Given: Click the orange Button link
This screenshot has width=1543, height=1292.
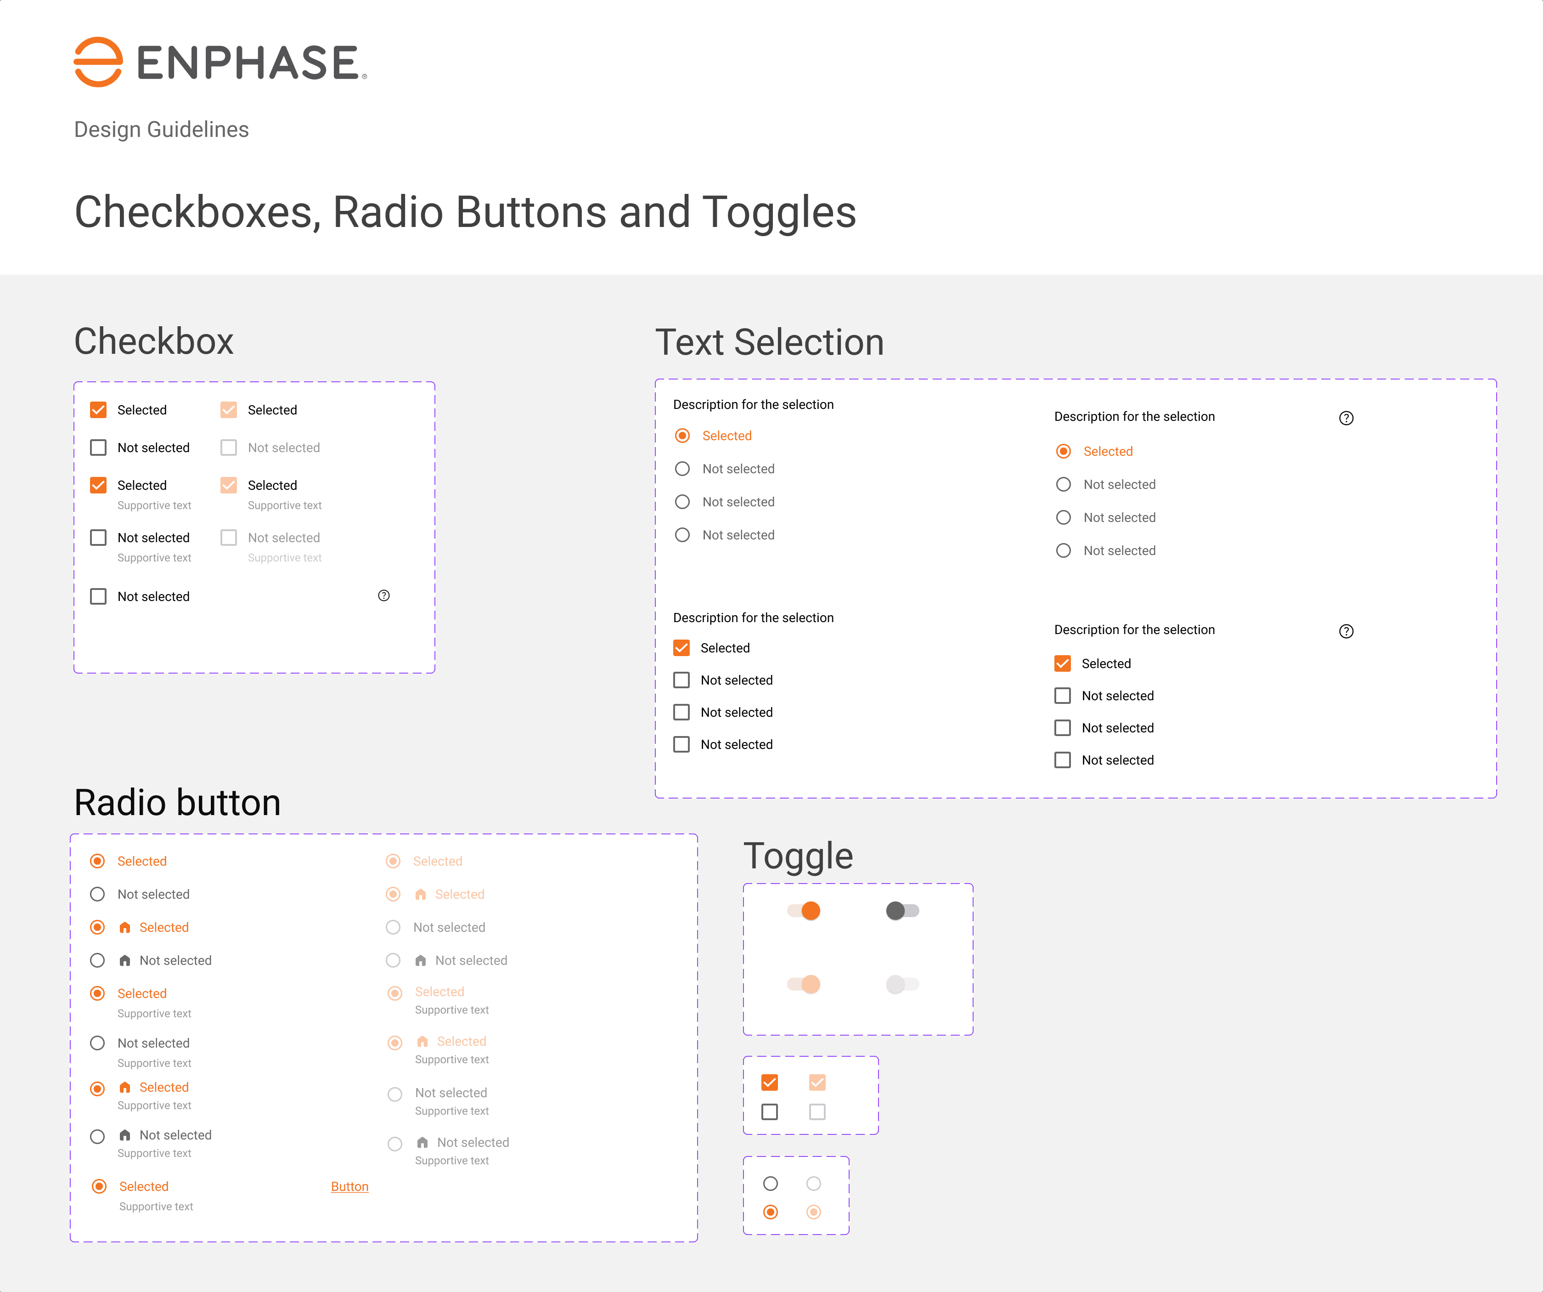Looking at the screenshot, I should click(349, 1186).
